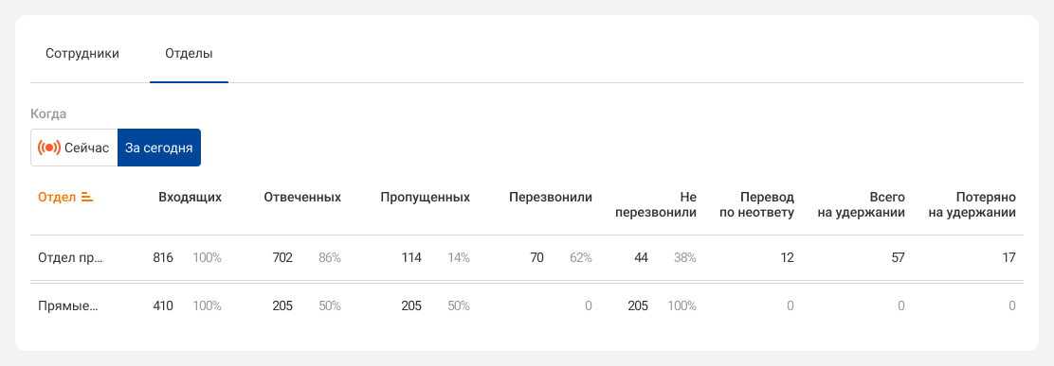Open the Прямые… department row
Screen dimensions: 1054x366
[x=527, y=306]
